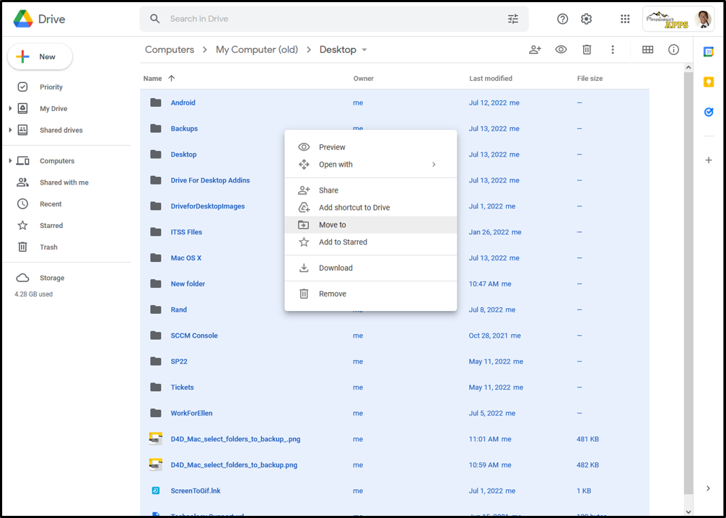Image resolution: width=726 pixels, height=518 pixels.
Task: Open the Google Tasks side panel icon
Action: click(709, 112)
